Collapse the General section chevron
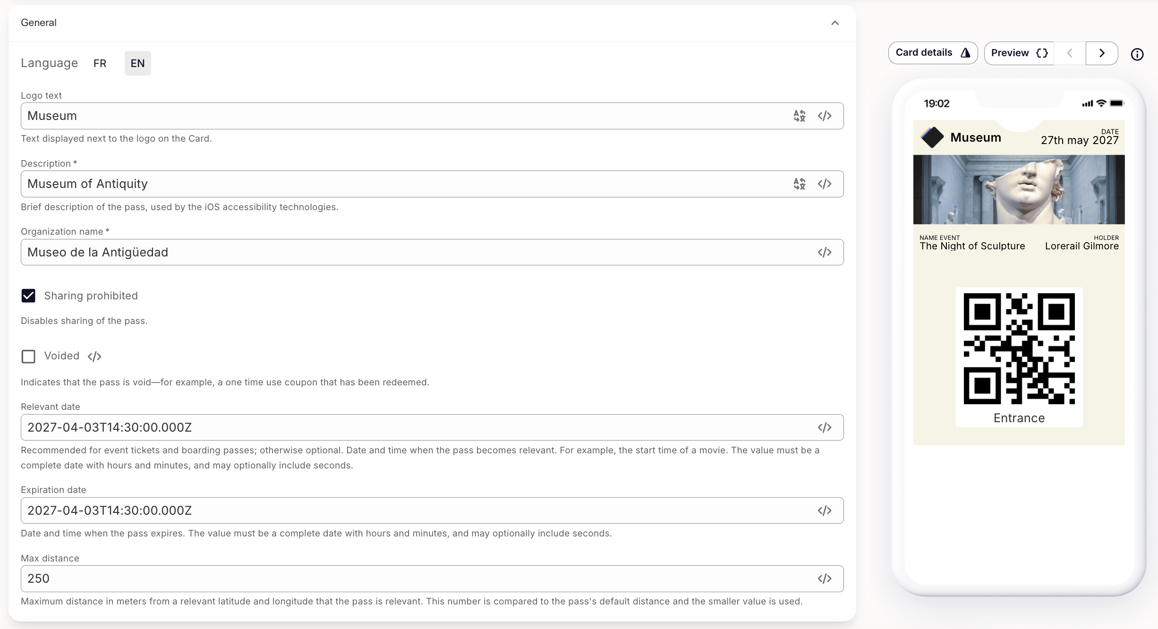 pos(835,23)
